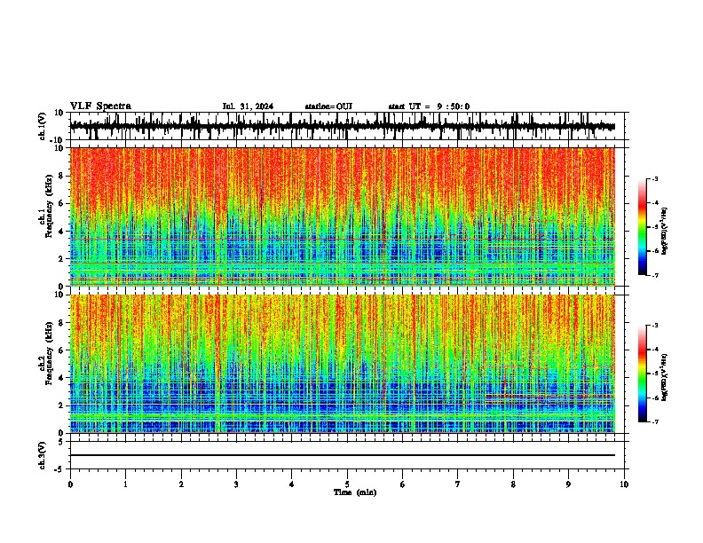Click the "ch.1(V)" axis label
Image resolution: width=703 pixels, height=543 pixels.
43,126
